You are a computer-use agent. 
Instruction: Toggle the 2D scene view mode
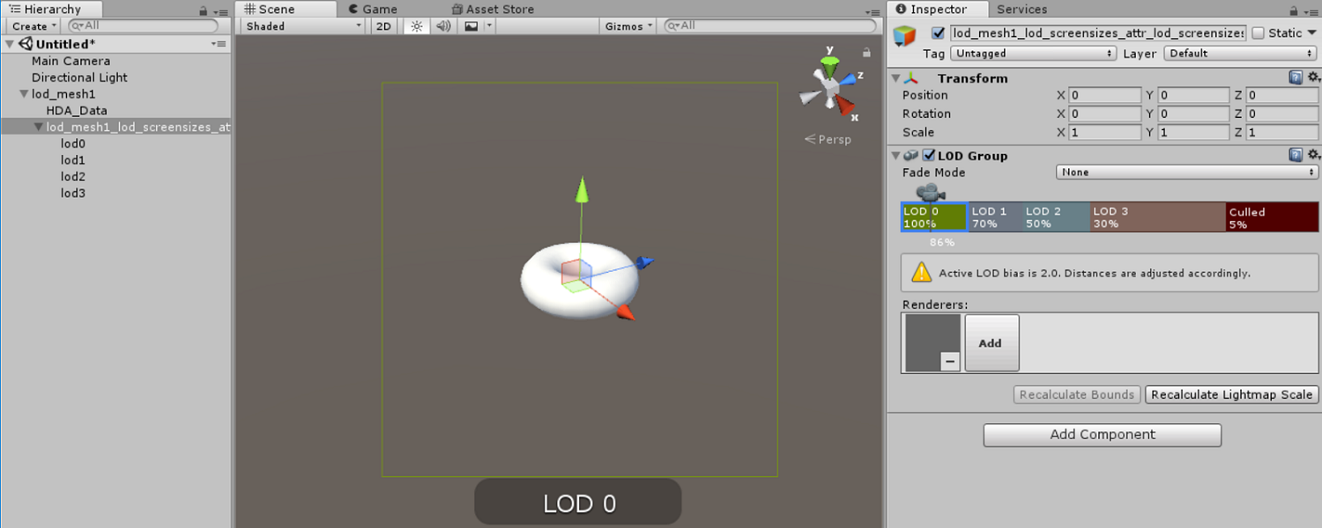tap(383, 26)
